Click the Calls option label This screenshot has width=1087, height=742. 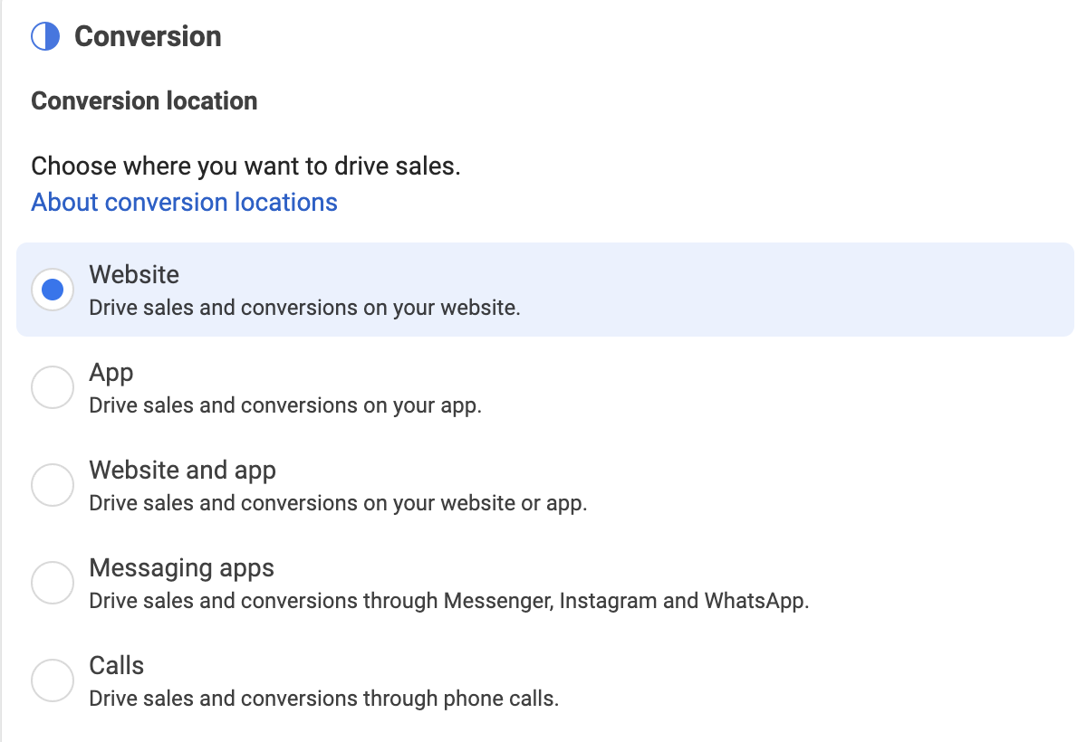point(116,665)
